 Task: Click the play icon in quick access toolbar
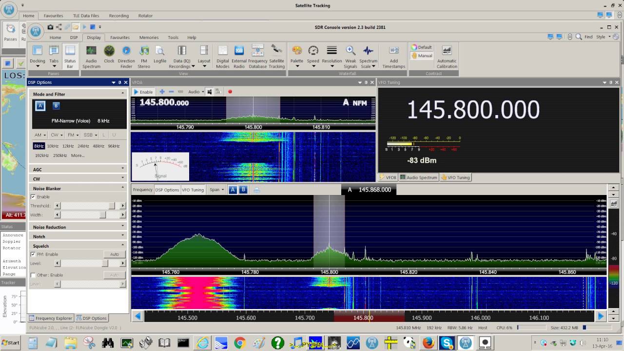coord(84,27)
